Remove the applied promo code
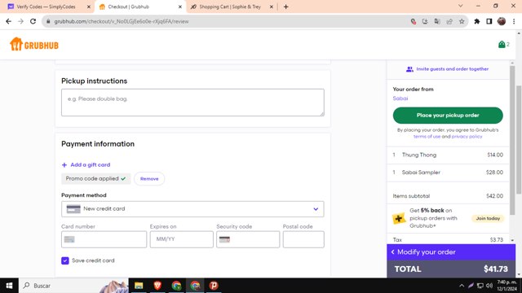The height and width of the screenshot is (293, 522). tap(149, 179)
